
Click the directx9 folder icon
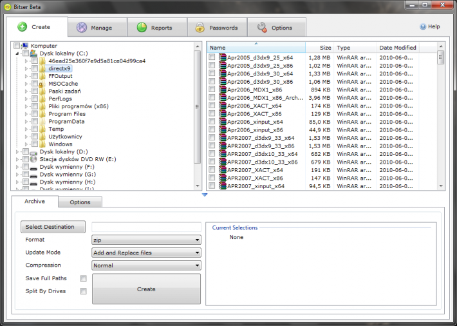(42, 68)
